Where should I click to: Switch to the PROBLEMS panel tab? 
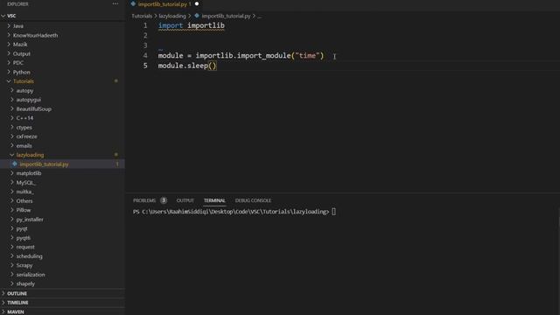point(144,200)
